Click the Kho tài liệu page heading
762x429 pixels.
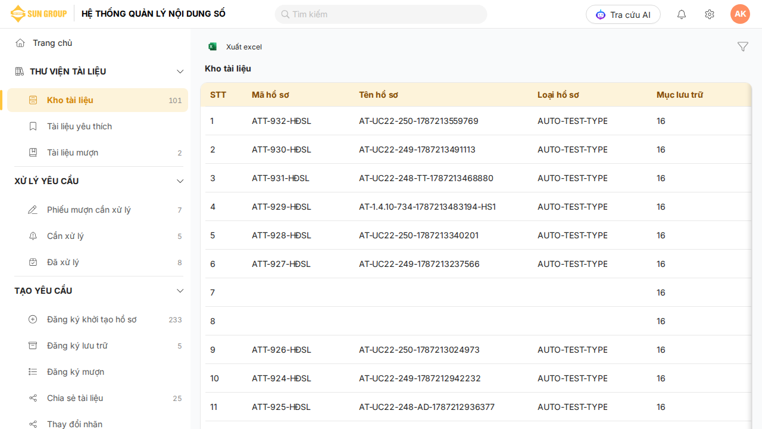pyautogui.click(x=228, y=69)
